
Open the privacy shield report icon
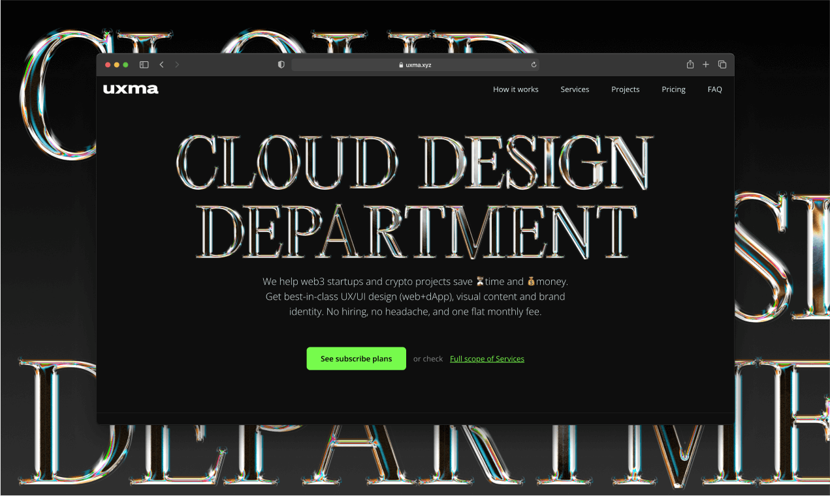(x=281, y=65)
